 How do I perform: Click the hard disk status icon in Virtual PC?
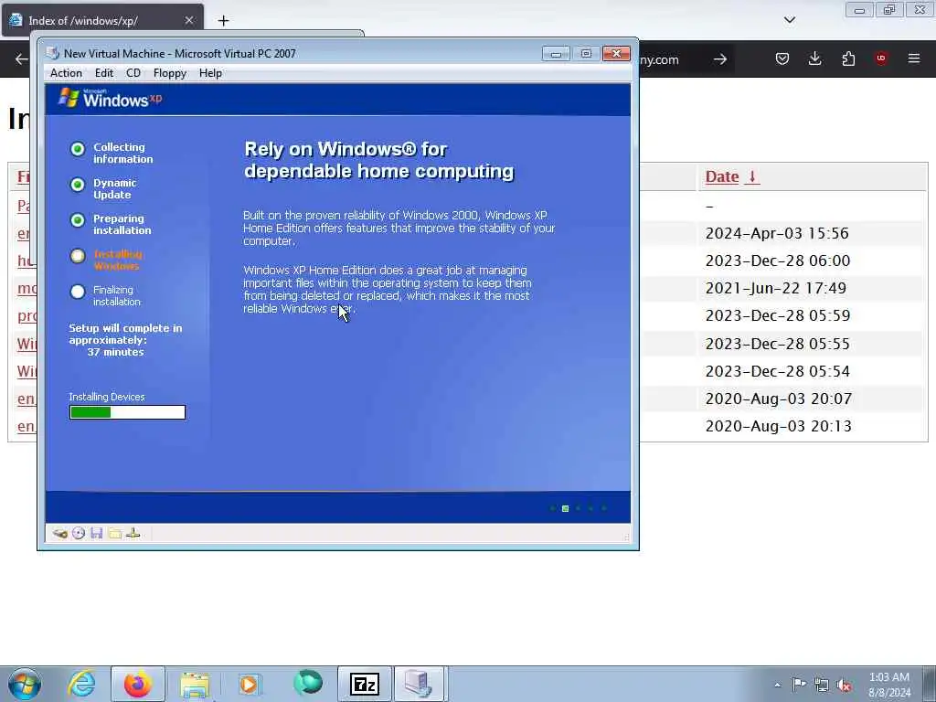pos(59,533)
